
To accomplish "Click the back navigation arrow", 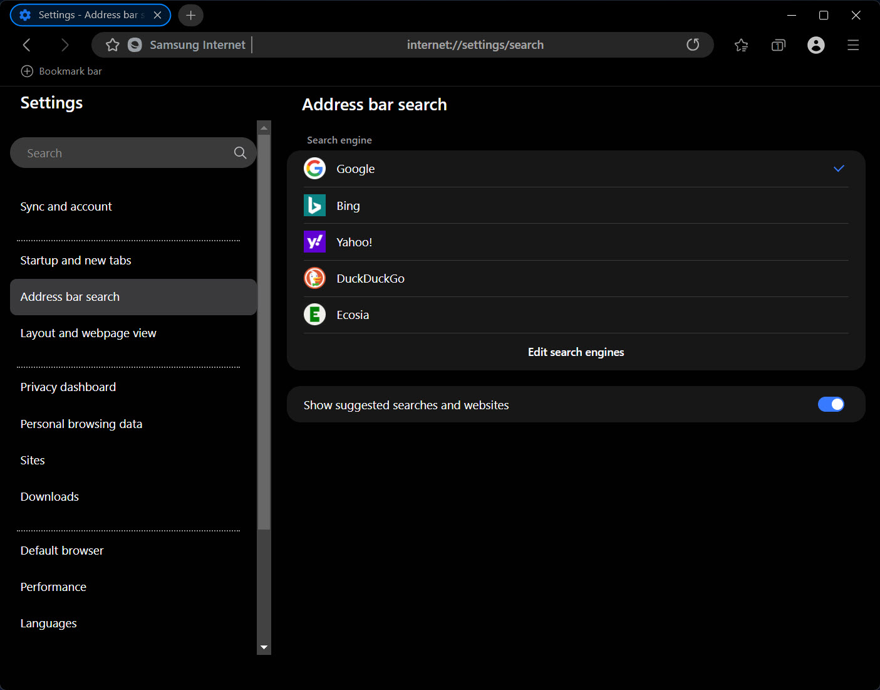I will [x=26, y=45].
